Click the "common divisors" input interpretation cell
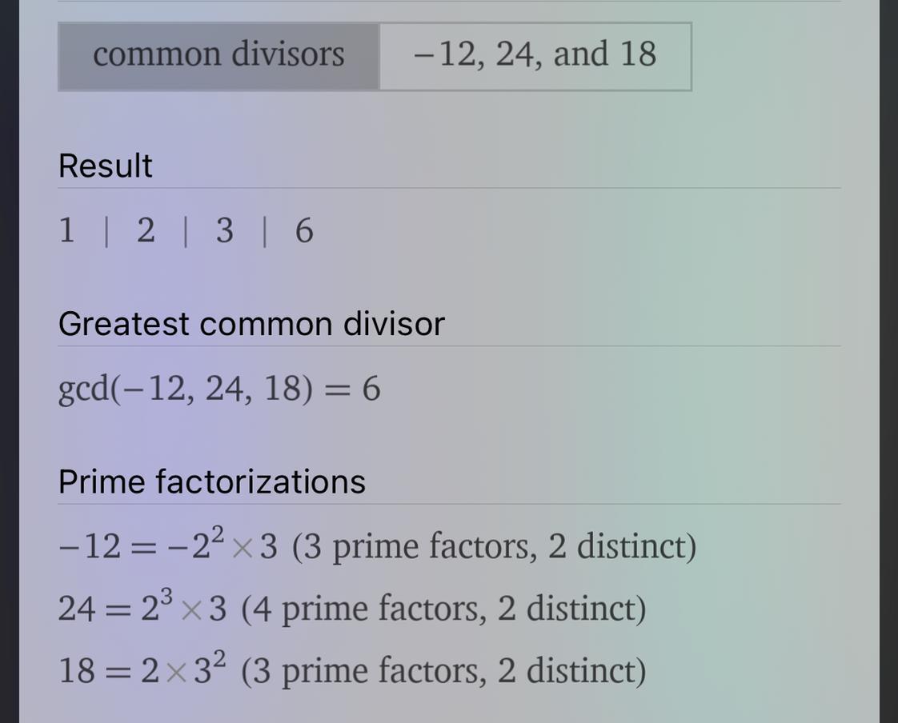Image resolution: width=898 pixels, height=723 pixels. [x=218, y=56]
